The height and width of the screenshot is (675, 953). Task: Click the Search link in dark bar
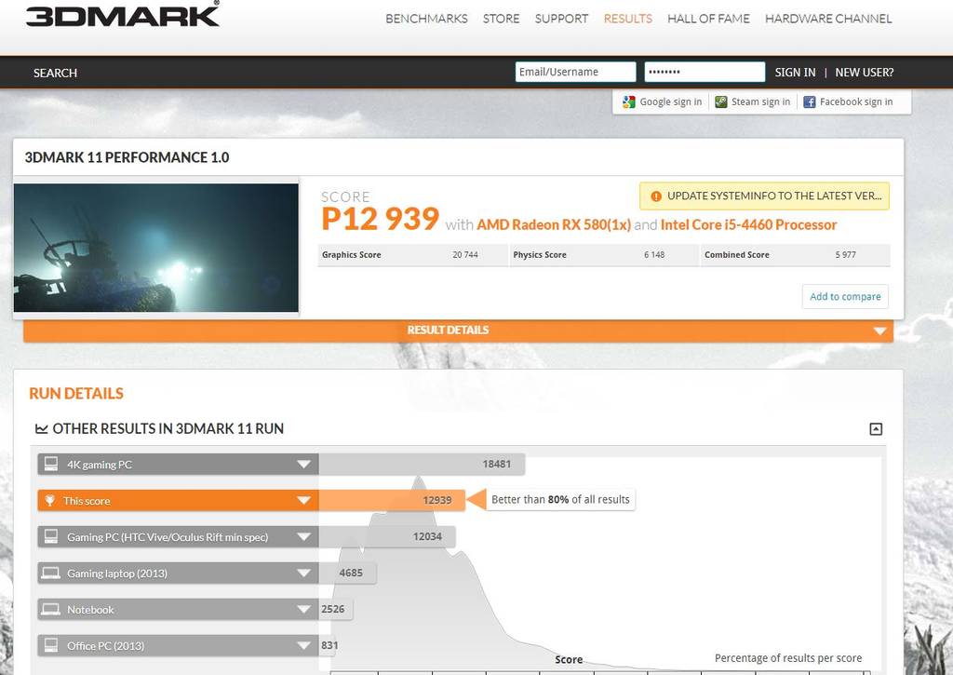pyautogui.click(x=55, y=73)
